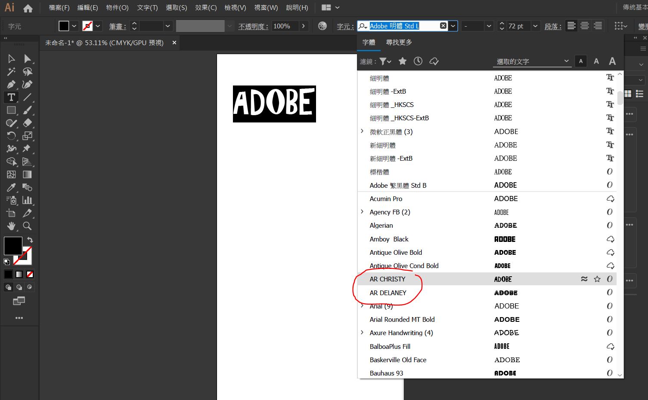Click the black fill swatch in toolbar

[x=13, y=246]
